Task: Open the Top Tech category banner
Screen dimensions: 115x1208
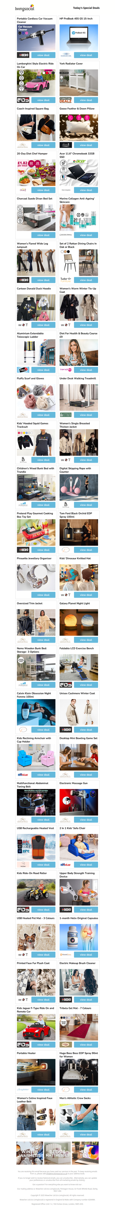Action: tap(86, 1153)
